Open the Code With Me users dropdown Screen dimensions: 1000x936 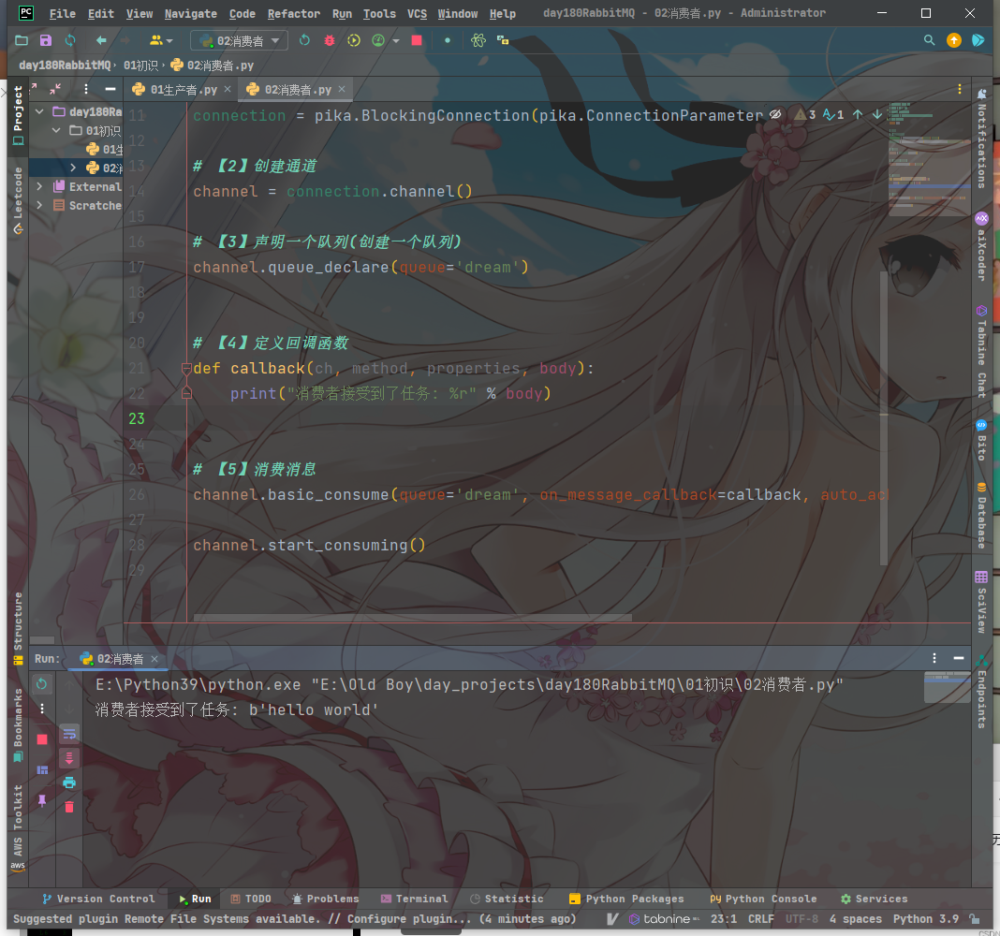161,41
